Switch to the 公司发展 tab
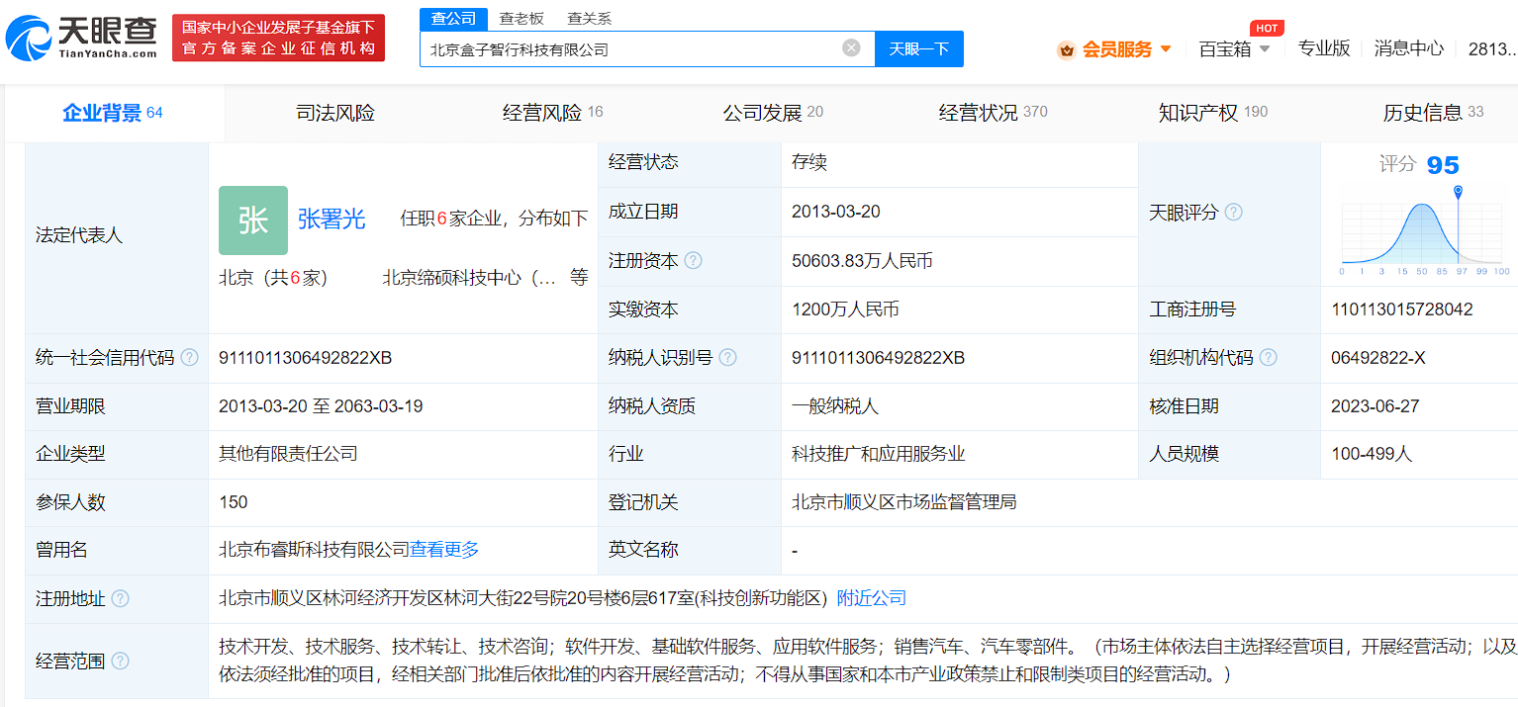 click(x=772, y=113)
